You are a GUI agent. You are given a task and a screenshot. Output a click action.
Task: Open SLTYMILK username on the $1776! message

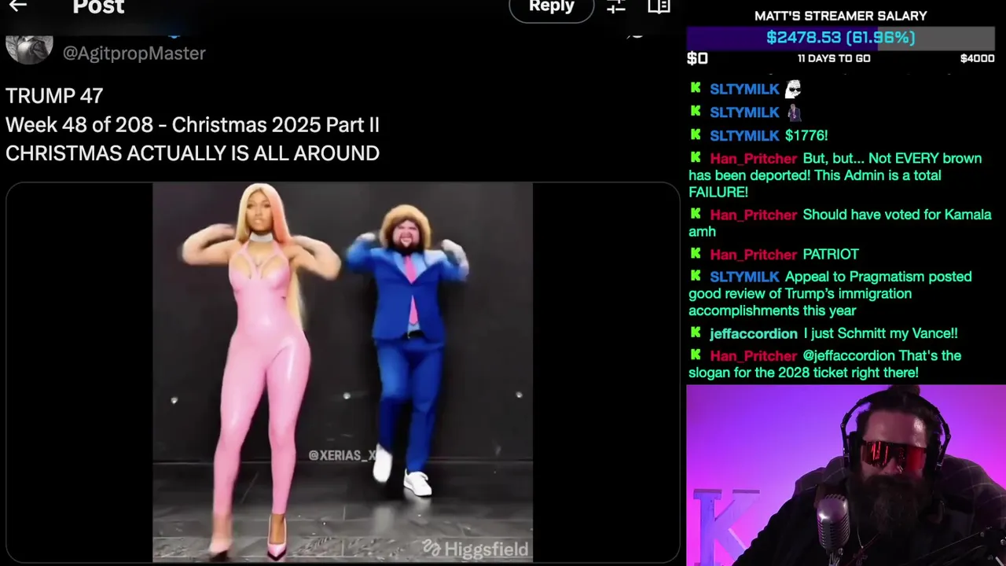pos(744,136)
